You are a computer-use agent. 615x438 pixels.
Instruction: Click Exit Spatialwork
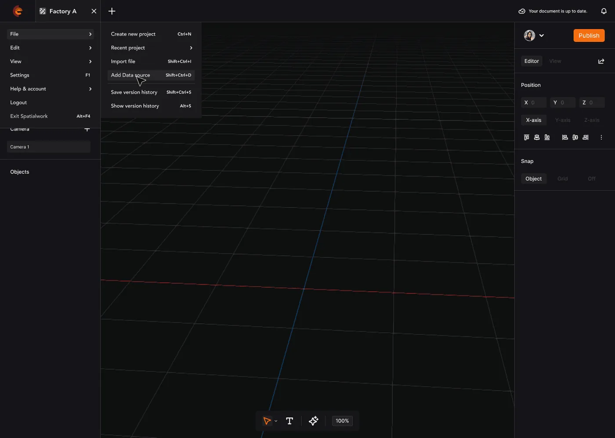51,116
